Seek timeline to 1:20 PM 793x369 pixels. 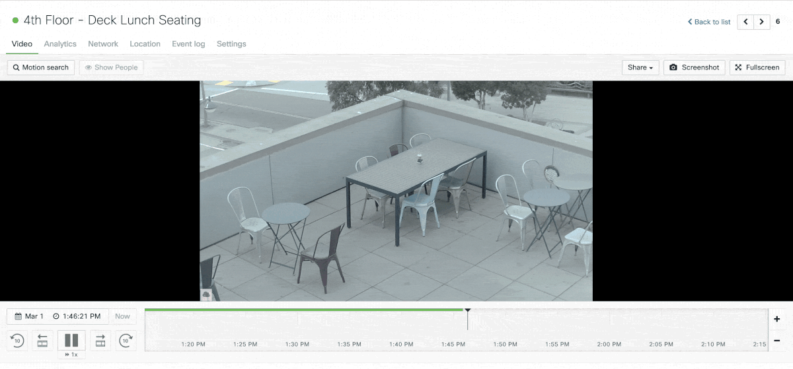point(193,344)
